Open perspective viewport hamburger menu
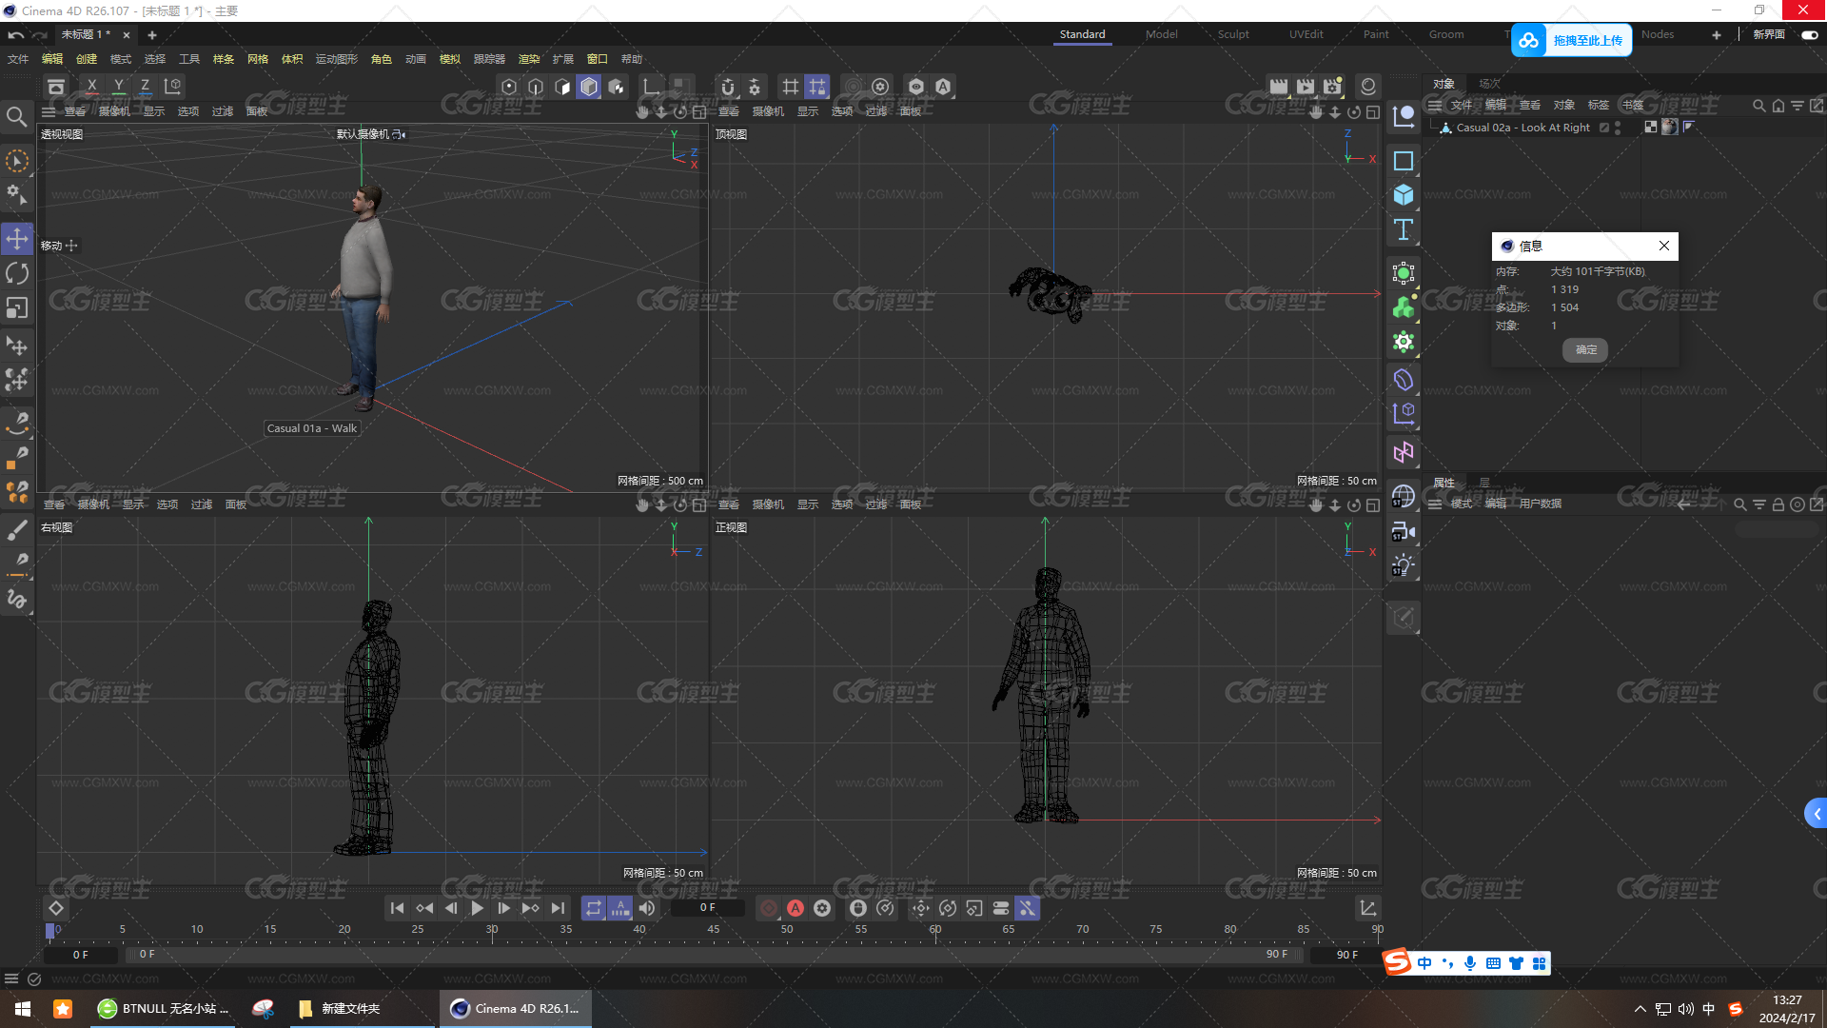This screenshot has width=1827, height=1028. (x=49, y=111)
